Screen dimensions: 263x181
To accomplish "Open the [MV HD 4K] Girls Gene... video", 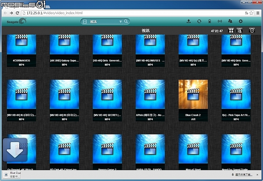I will [236, 50].
